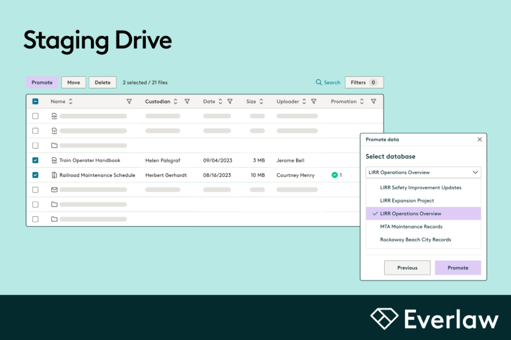Open Search with the magnifier icon
This screenshot has height=340, width=511.
328,82
